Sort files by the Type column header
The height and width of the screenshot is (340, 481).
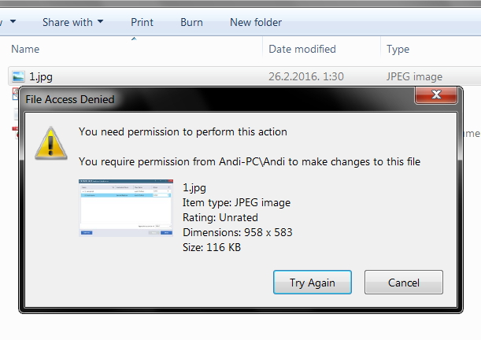pos(398,49)
